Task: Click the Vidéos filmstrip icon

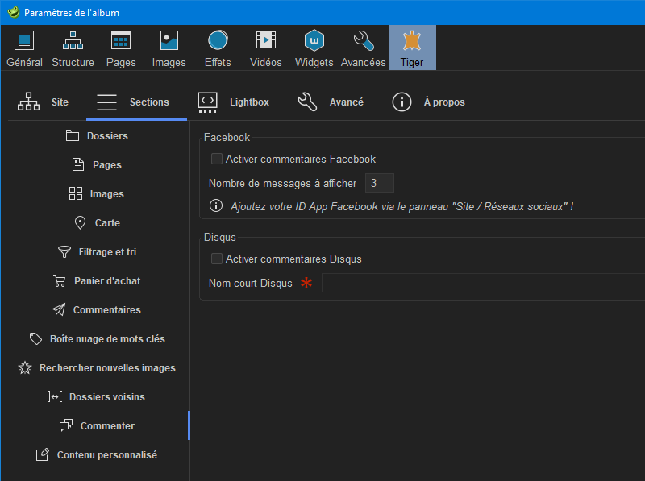Action: tap(266, 40)
